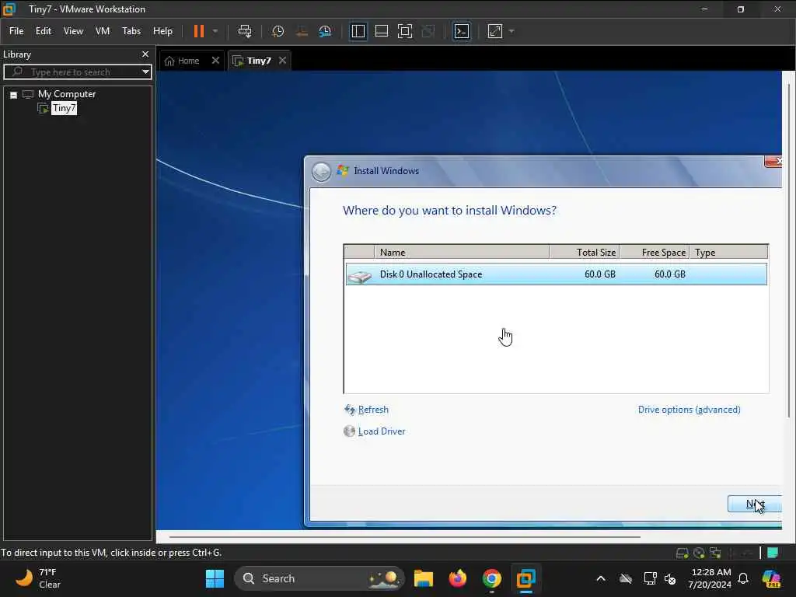This screenshot has height=597, width=796.
Task: Close the Home tab
Action: pos(215,61)
